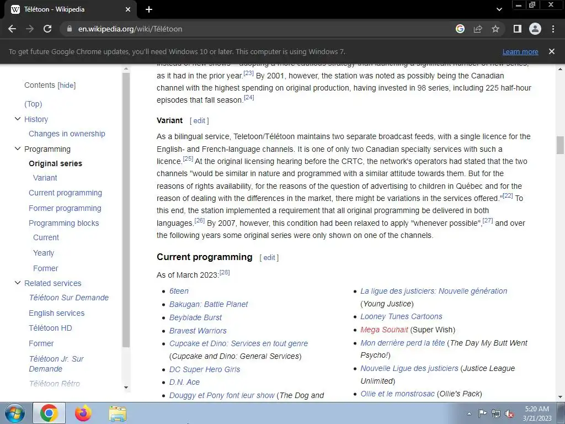This screenshot has width=565, height=424.
Task: Dismiss the Chrome update notification bar
Action: point(552,51)
